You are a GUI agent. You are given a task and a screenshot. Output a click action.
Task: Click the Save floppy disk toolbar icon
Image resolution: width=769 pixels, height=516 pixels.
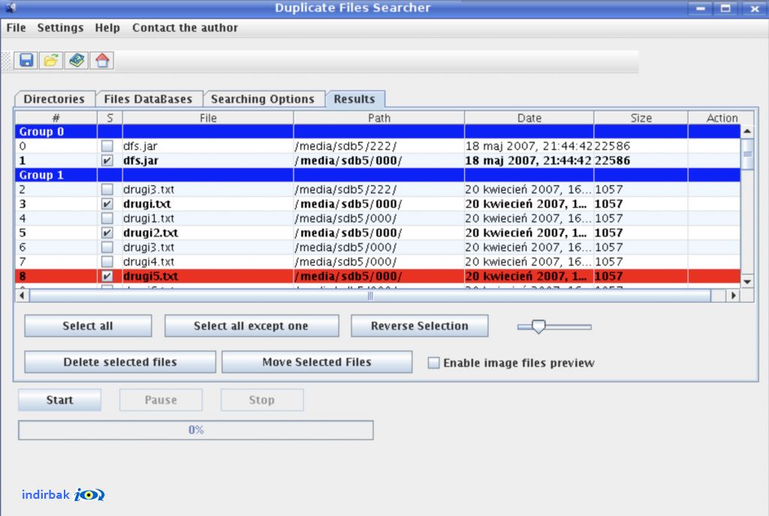click(x=26, y=60)
